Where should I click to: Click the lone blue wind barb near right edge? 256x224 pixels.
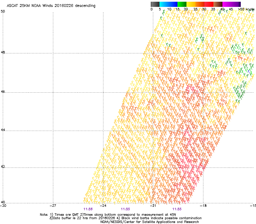click(x=249, y=71)
